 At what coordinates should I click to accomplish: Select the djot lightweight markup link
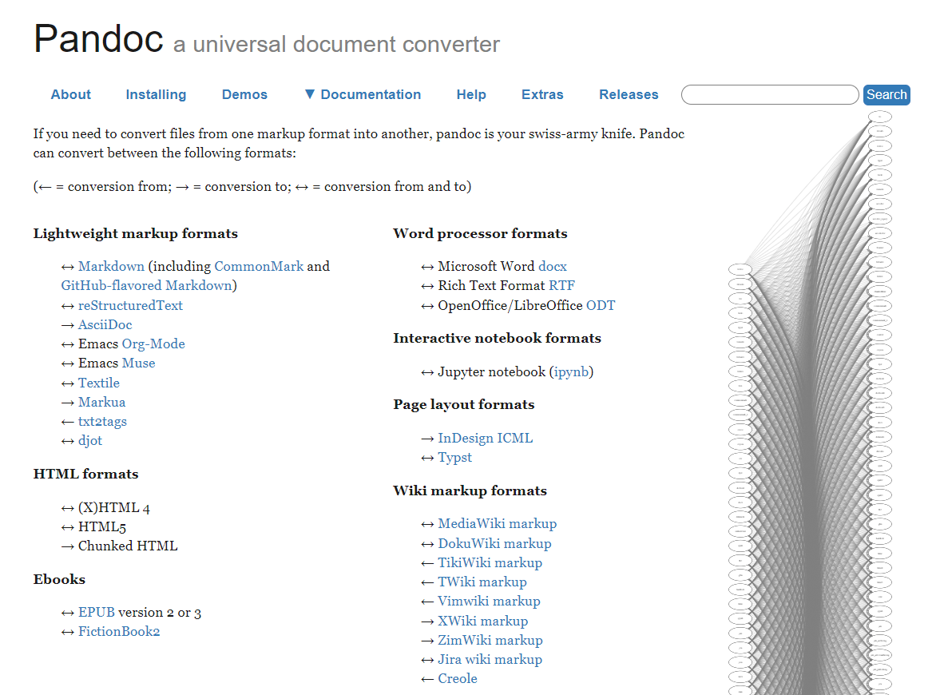(89, 440)
